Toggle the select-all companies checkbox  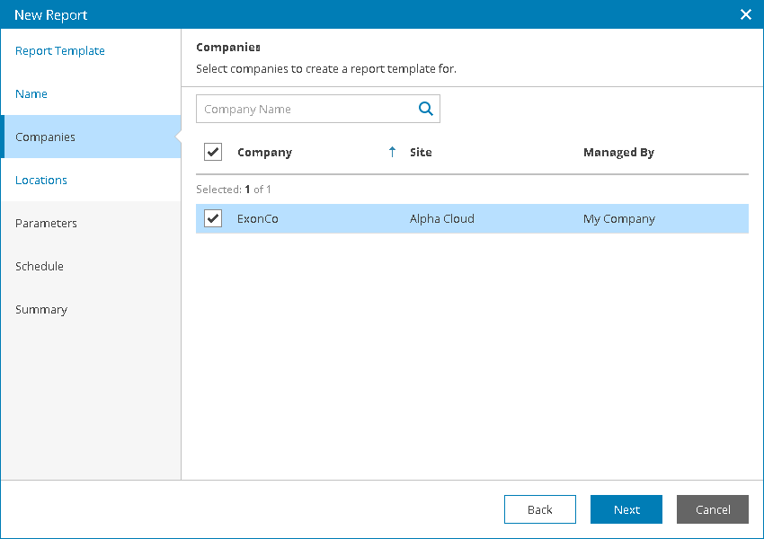(x=213, y=152)
